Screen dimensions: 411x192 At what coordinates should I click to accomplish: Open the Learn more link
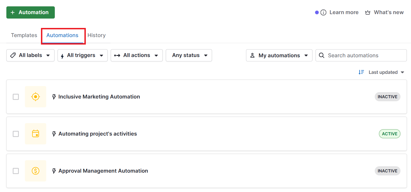(x=344, y=12)
